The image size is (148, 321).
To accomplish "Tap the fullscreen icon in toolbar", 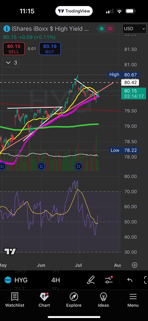I will pyautogui.click(x=146, y=280).
